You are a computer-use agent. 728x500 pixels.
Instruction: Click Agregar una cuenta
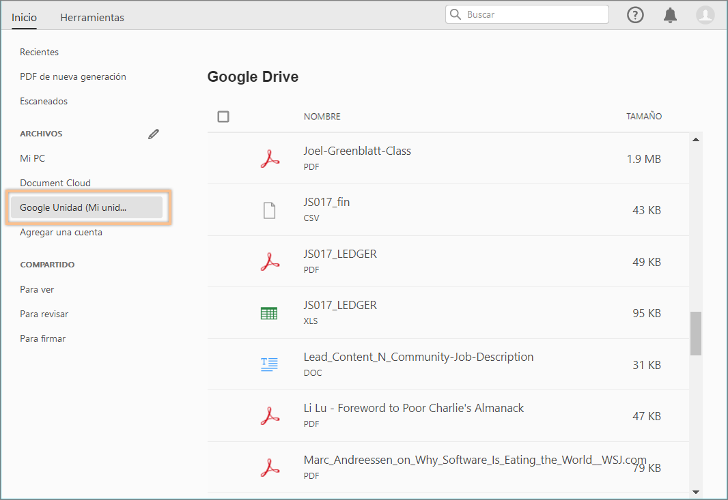(x=61, y=232)
